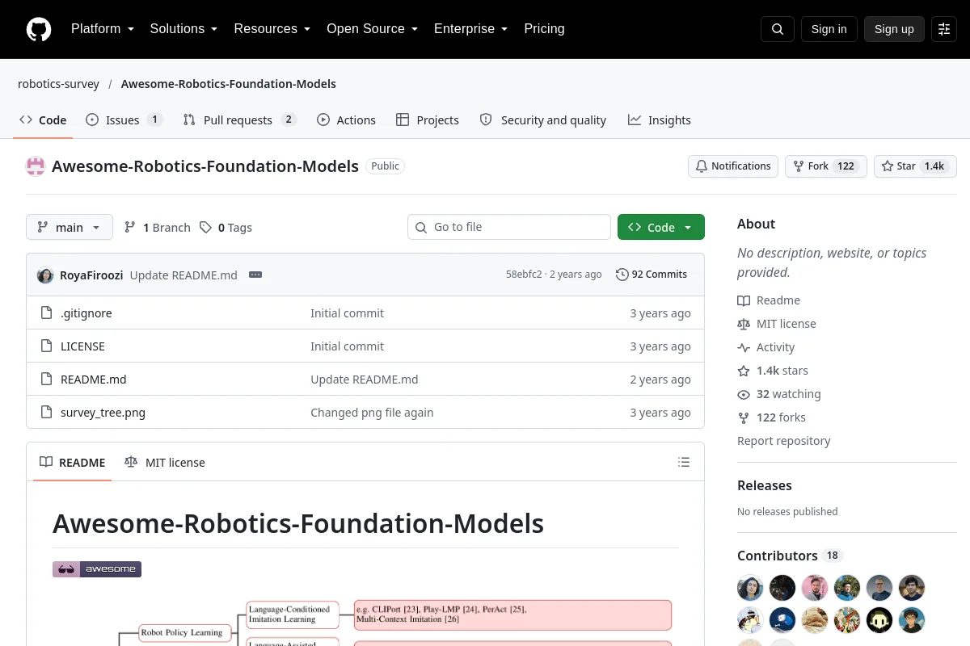The width and height of the screenshot is (970, 646).
Task: Open first contributor avatar
Action: point(750,588)
